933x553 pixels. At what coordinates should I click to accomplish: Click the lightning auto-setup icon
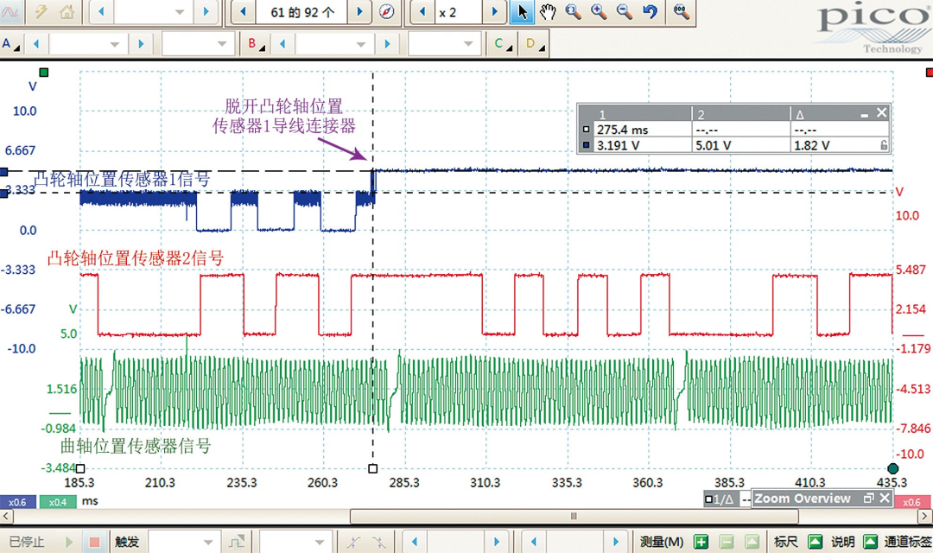(41, 11)
